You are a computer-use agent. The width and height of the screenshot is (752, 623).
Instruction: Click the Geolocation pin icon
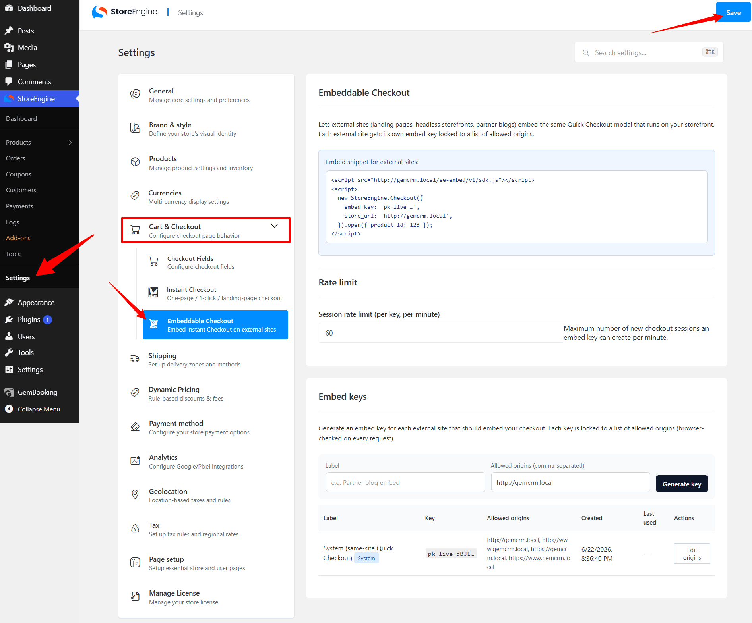(x=135, y=494)
